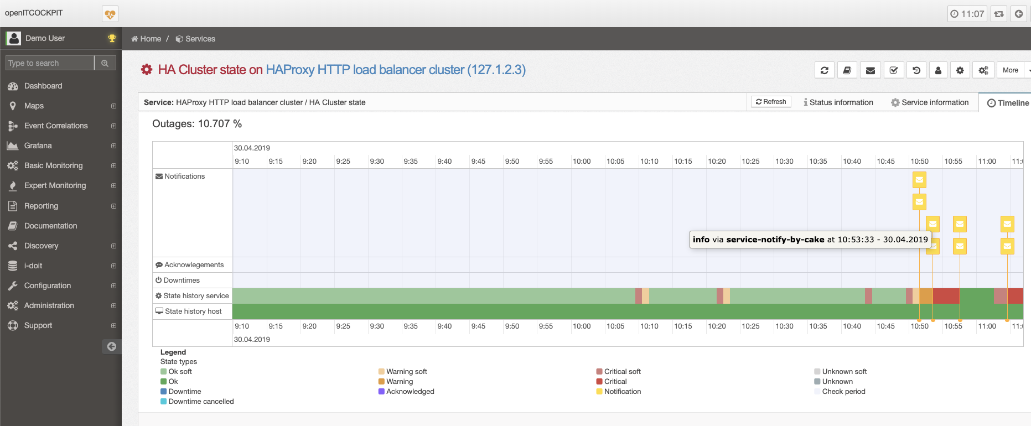This screenshot has height=426, width=1031.
Task: Collapse the sidebar with the arrow button
Action: [112, 346]
